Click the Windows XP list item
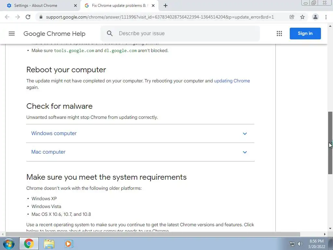 (x=44, y=199)
